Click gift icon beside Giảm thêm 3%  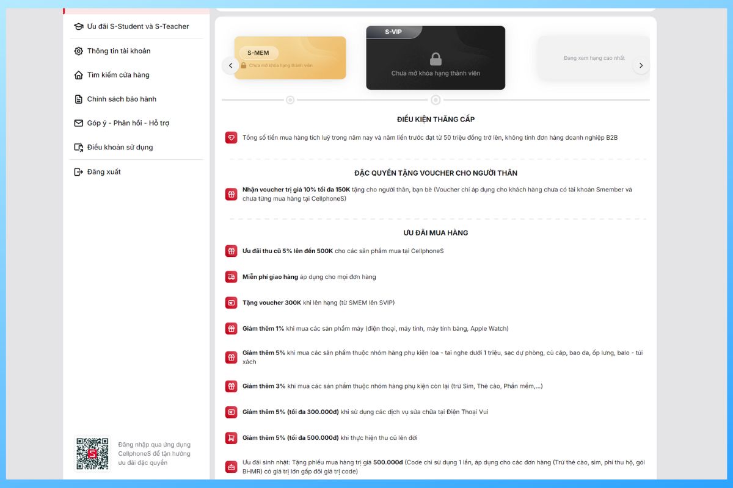[x=231, y=386]
